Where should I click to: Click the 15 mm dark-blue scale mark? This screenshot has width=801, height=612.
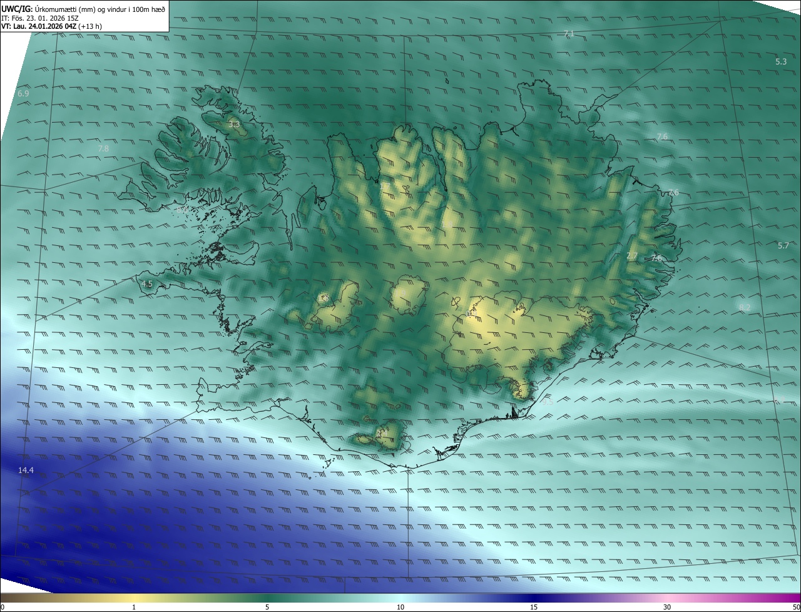pyautogui.click(x=534, y=607)
